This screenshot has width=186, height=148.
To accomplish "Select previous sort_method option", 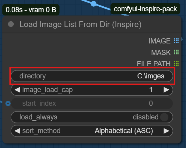I will [x=17, y=131].
